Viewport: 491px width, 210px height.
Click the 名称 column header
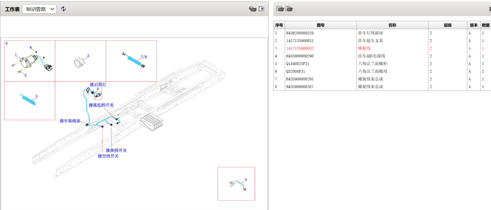point(392,25)
